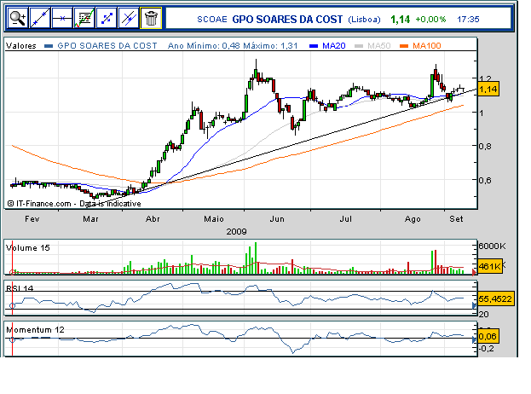
Task: Open the Volume 15 indicator settings label
Action: click(28, 247)
